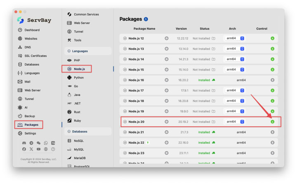Select Java in the package categories

pyautogui.click(x=74, y=94)
